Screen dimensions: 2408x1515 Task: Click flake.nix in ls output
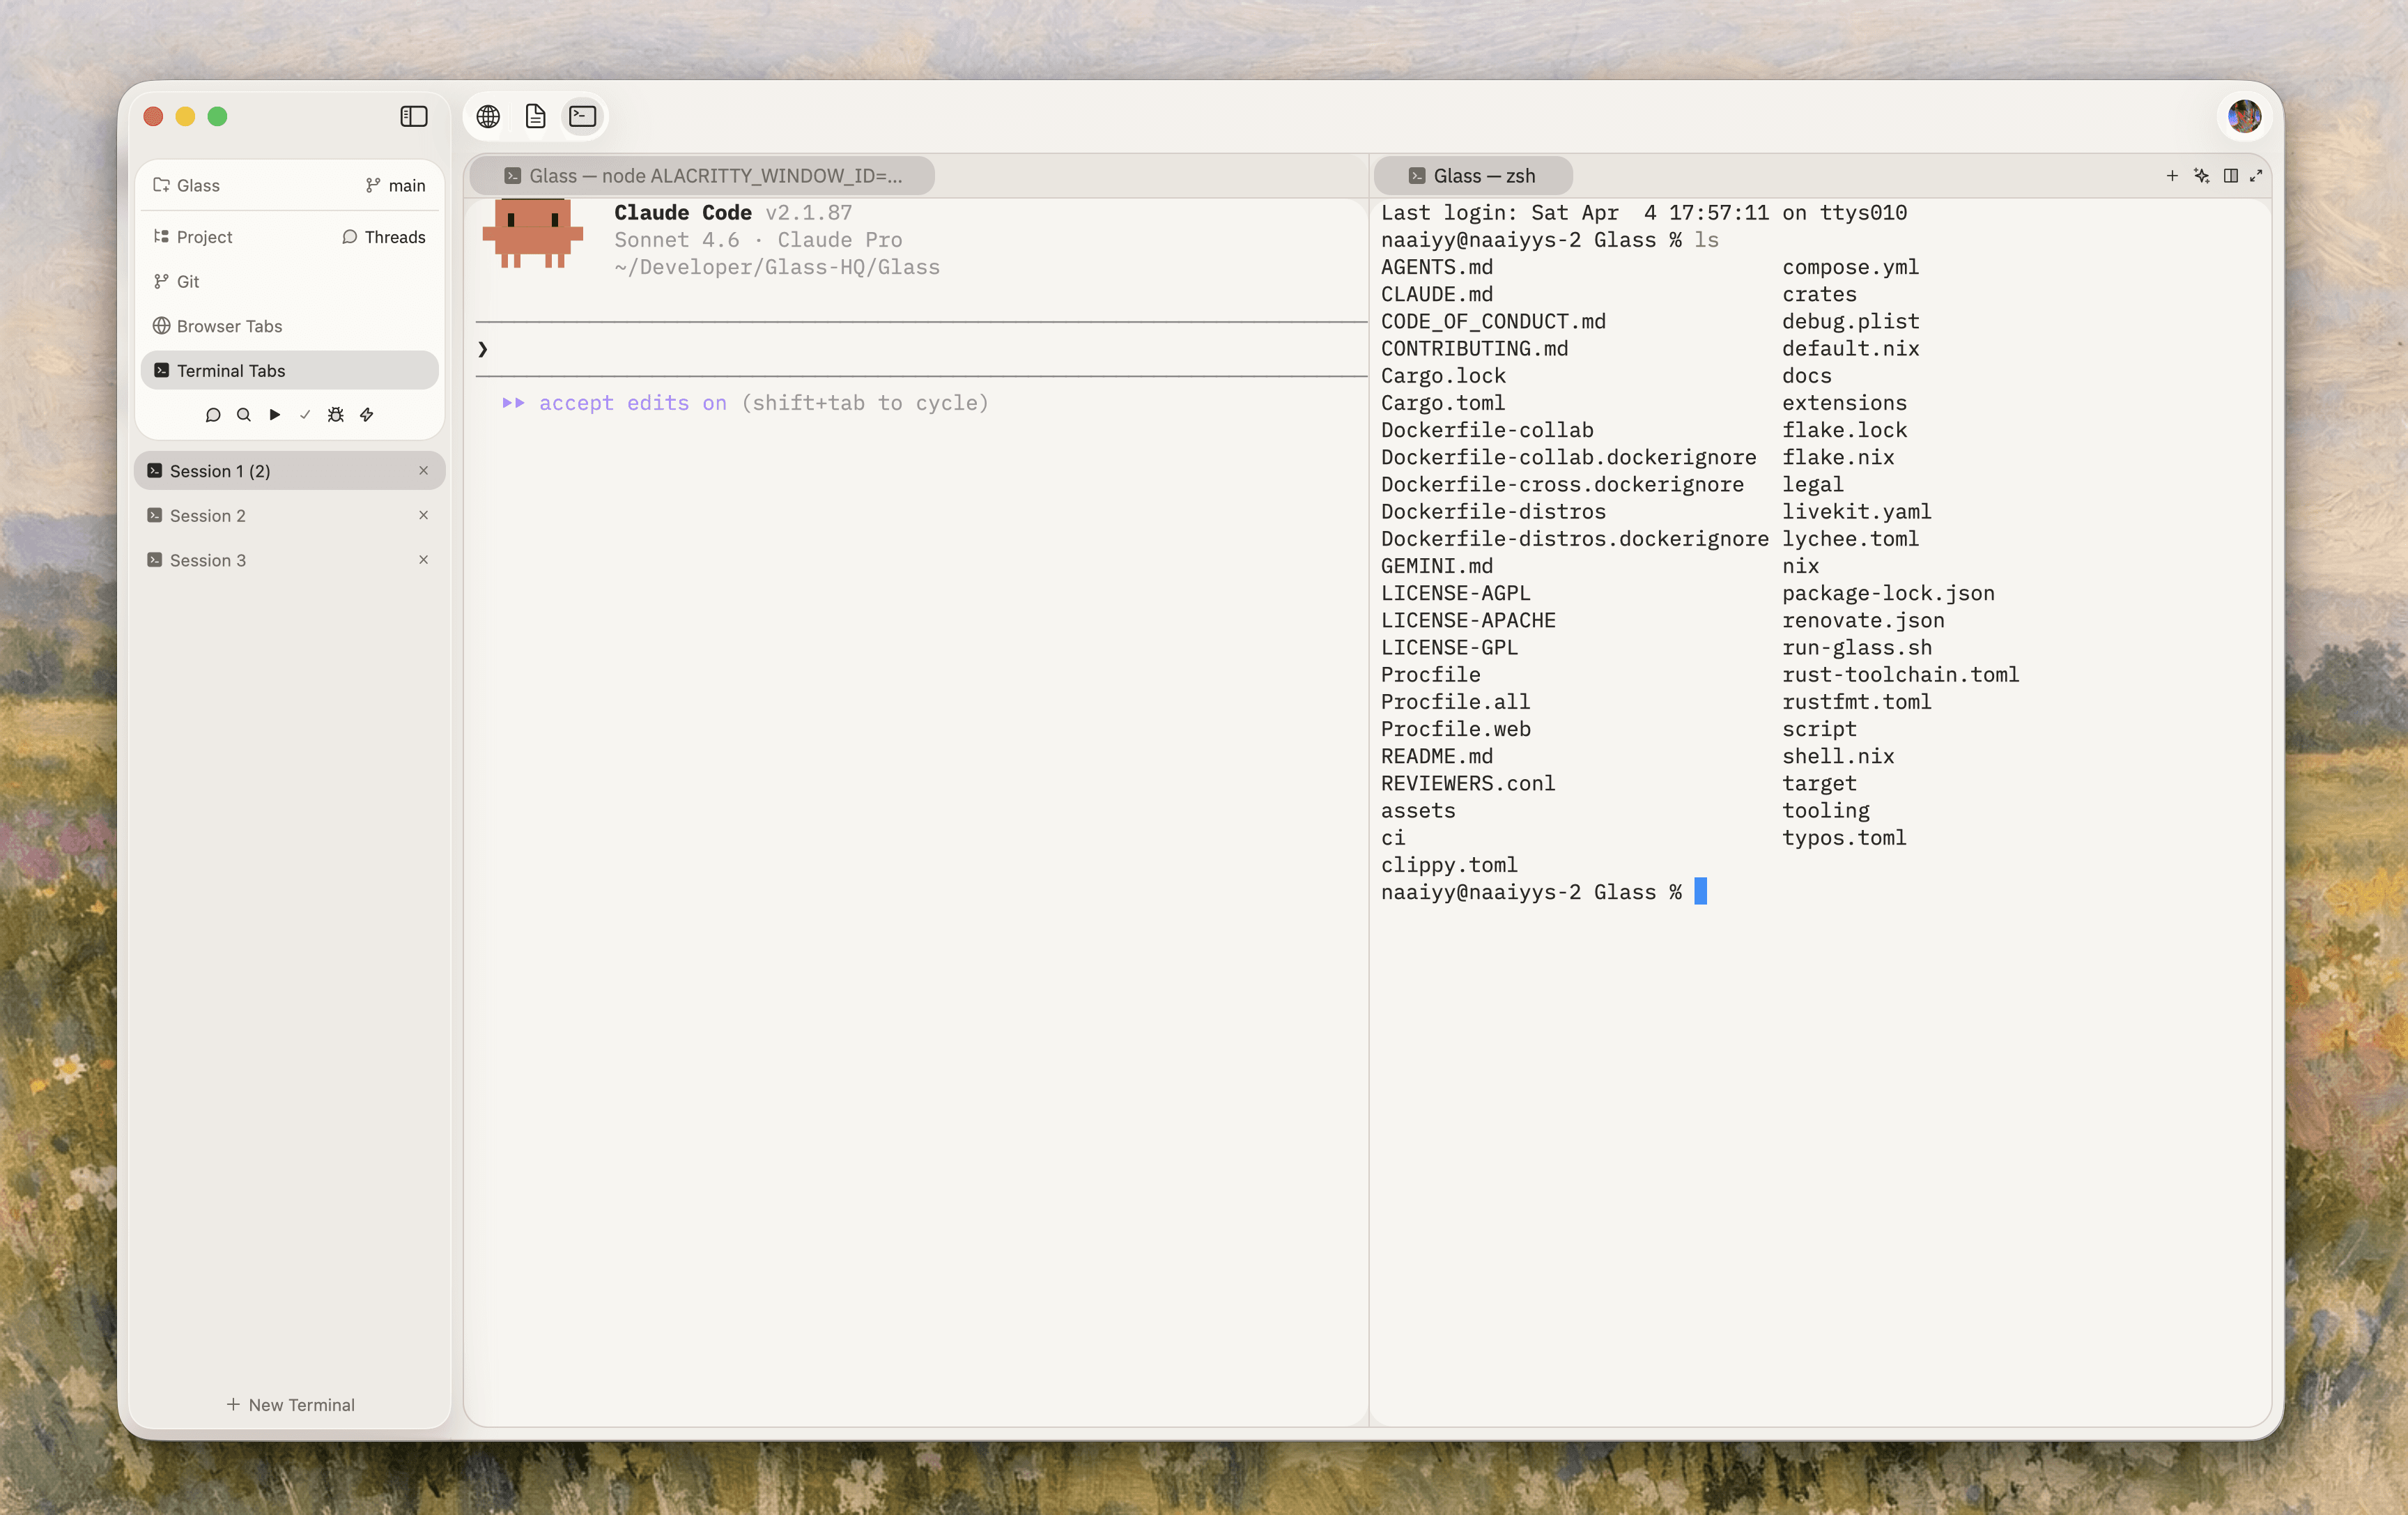coord(1838,457)
